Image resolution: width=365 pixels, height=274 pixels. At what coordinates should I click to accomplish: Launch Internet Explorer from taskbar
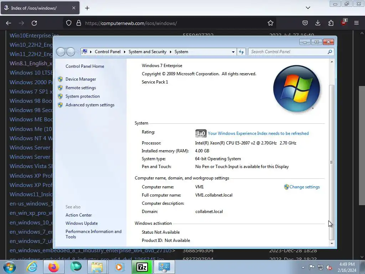32,267
